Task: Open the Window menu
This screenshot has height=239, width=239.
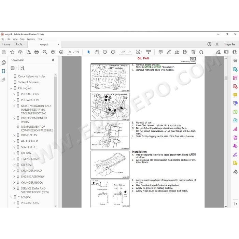Action: click(x=31, y=39)
